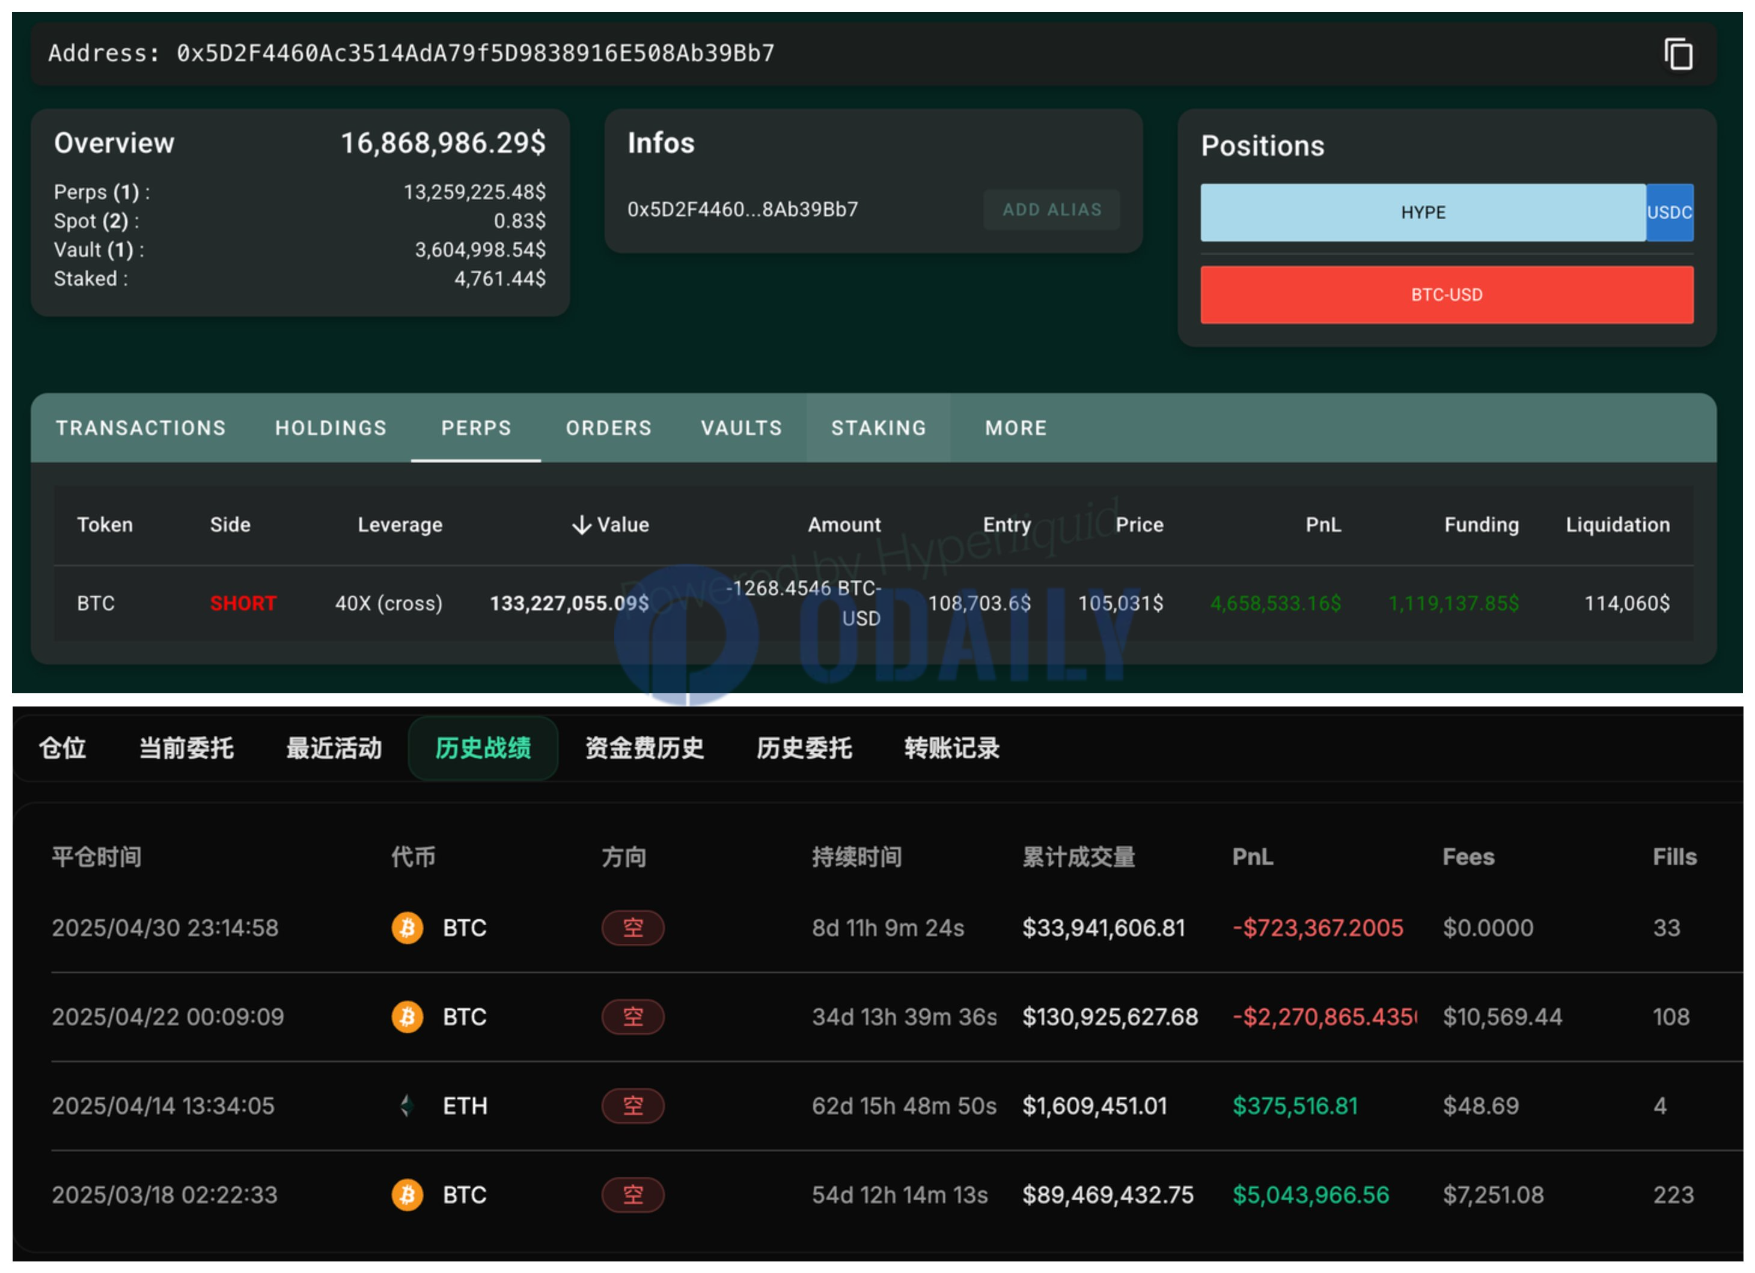
Task: Click the Ethereum icon in ETH row
Action: click(x=407, y=1105)
